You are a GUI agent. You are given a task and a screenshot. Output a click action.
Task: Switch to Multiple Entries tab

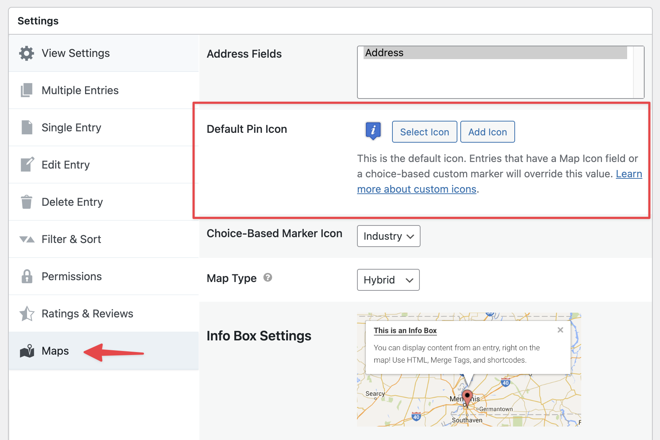click(x=104, y=90)
